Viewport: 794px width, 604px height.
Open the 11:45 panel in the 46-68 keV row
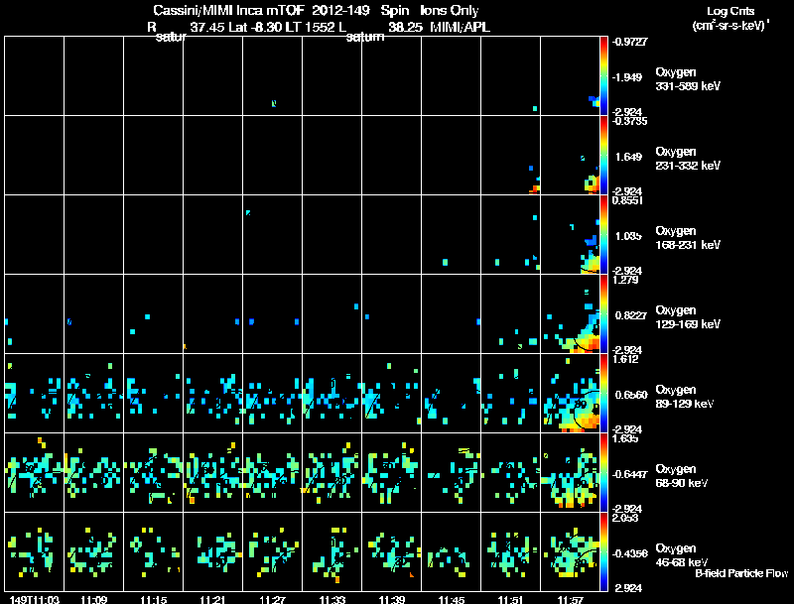452,551
